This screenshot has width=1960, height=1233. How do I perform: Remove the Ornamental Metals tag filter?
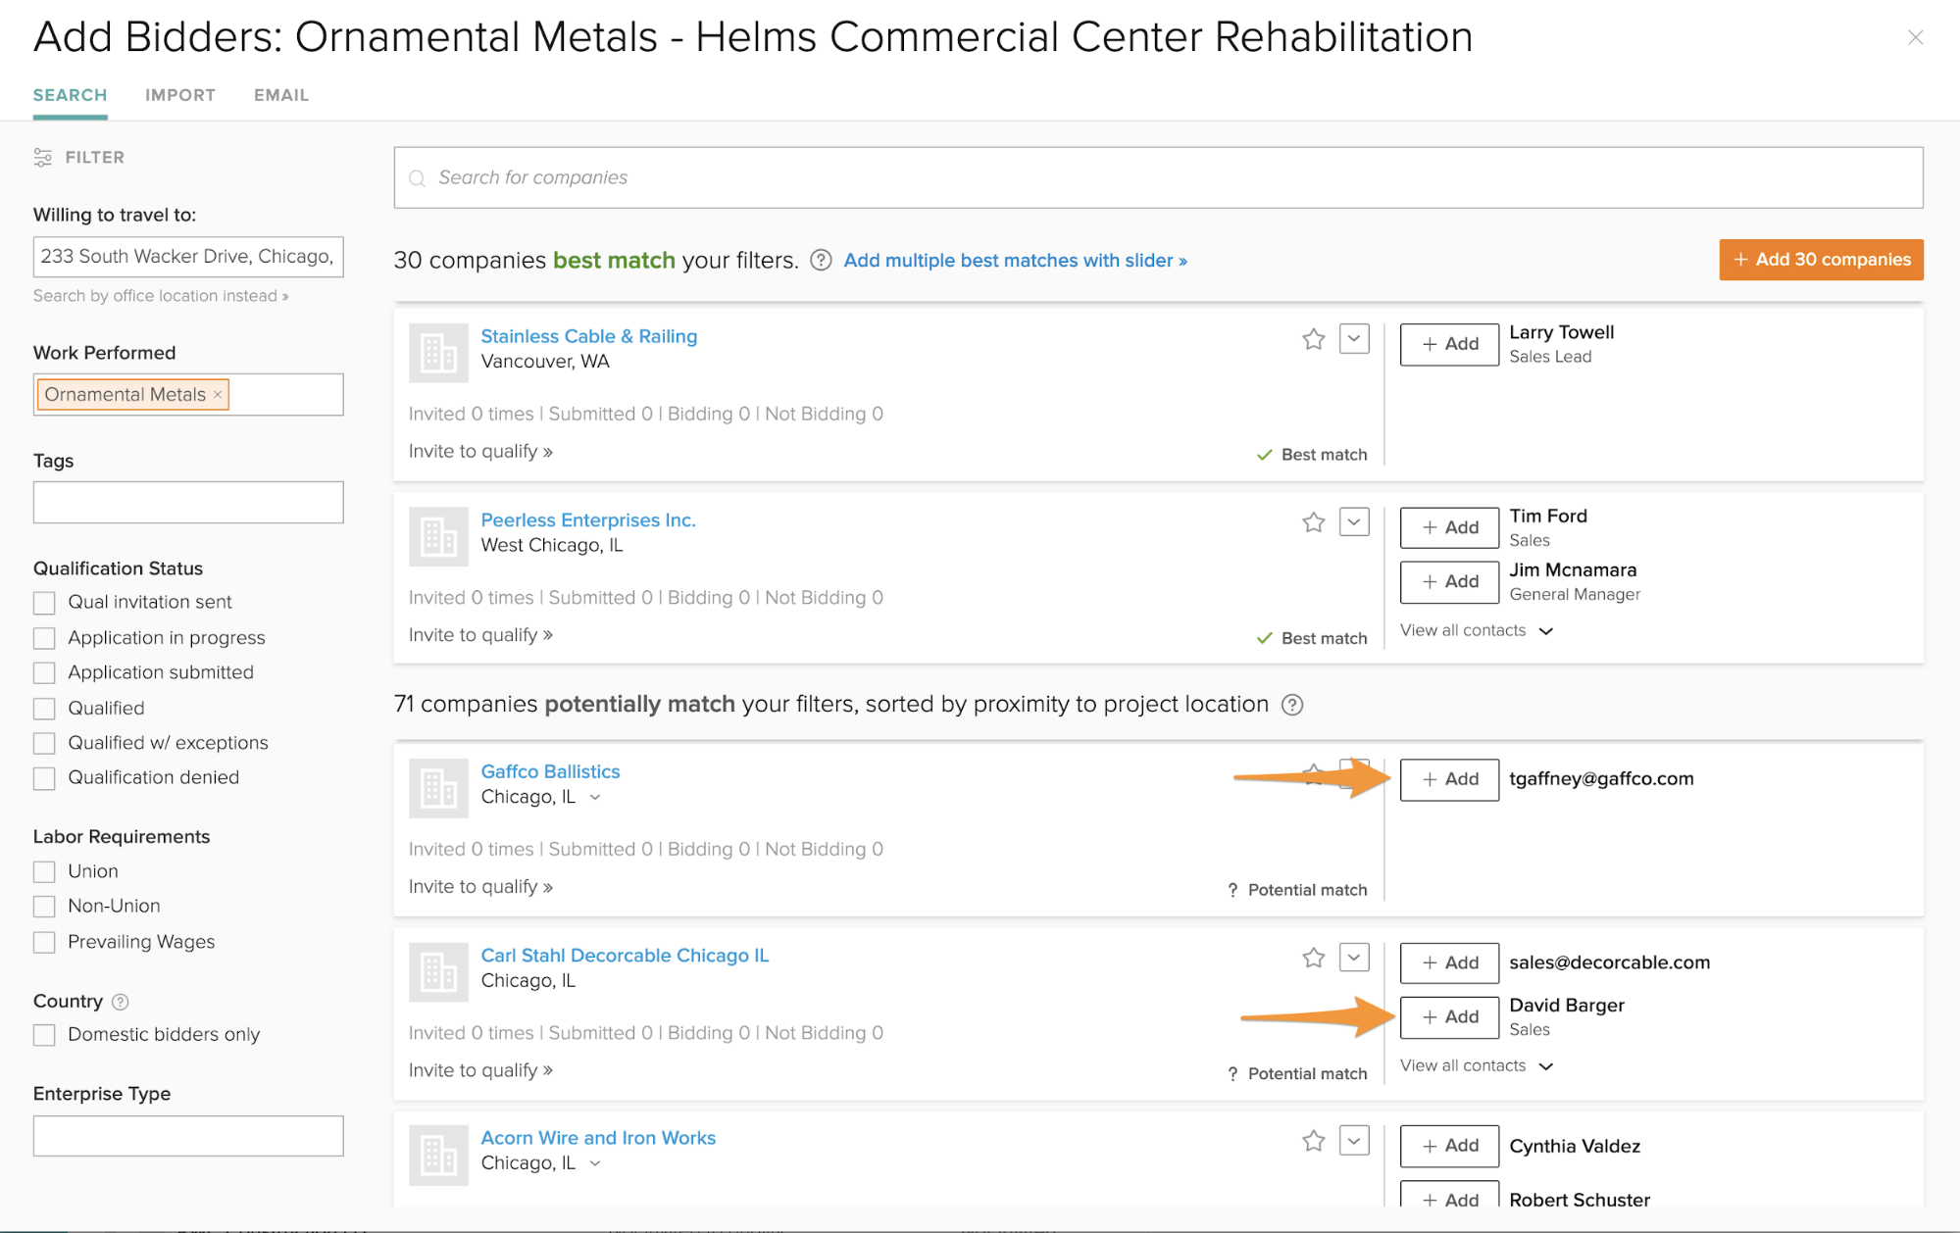[x=218, y=394]
